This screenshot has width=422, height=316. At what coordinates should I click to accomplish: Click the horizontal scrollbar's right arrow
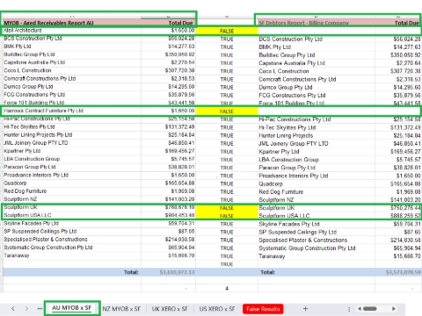pyautogui.click(x=394, y=309)
